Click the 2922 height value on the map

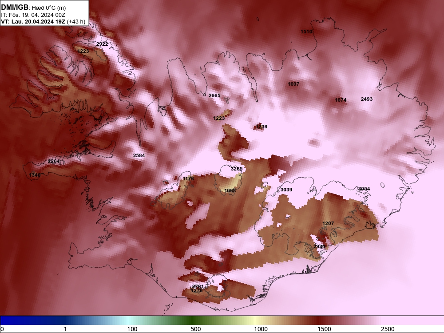[x=102, y=44]
